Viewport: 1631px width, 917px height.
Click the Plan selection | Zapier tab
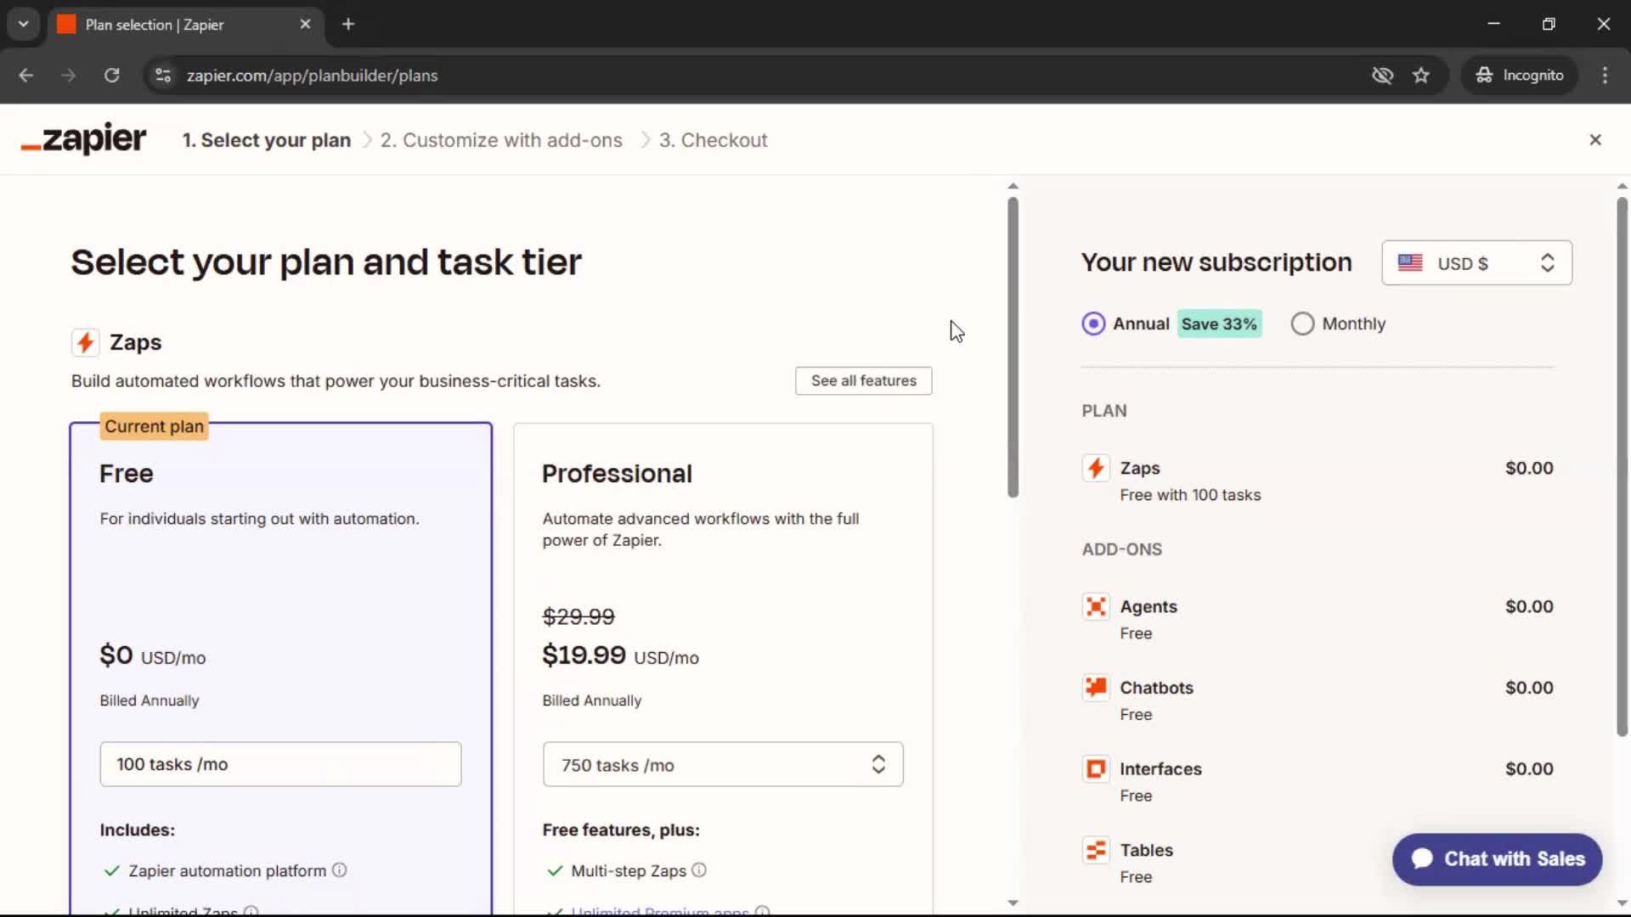click(183, 25)
